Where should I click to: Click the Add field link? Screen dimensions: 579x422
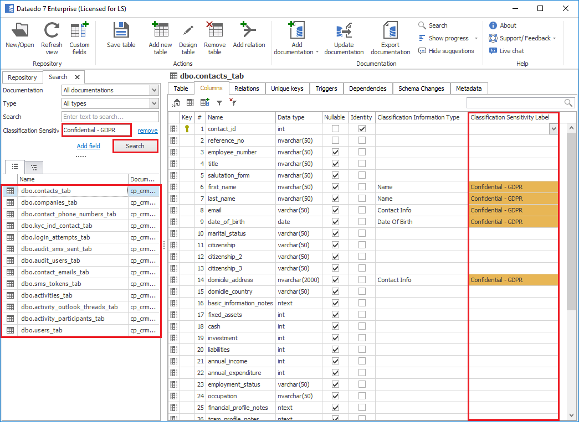[x=89, y=146]
